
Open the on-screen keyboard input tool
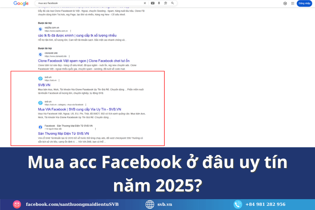click(153, 3)
